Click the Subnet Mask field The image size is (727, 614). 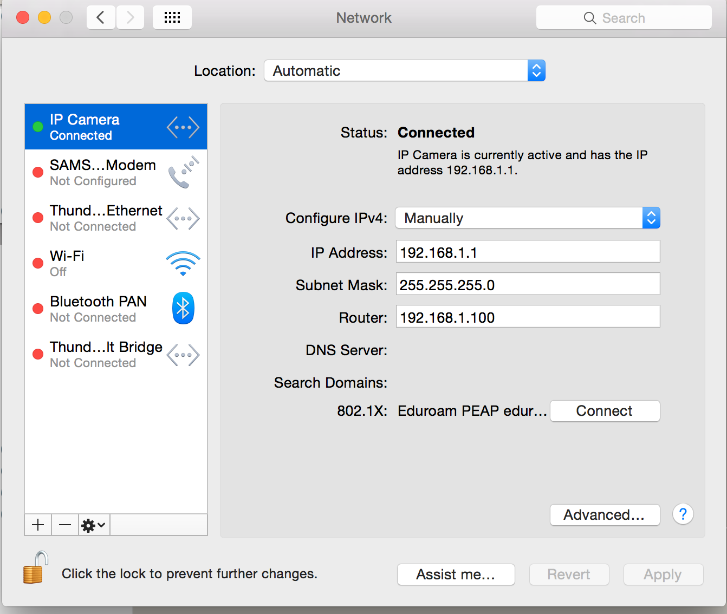click(527, 284)
